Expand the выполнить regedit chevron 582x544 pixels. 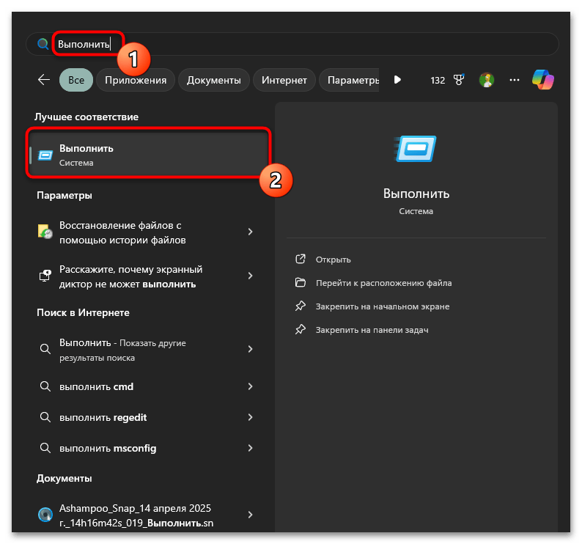coord(250,417)
